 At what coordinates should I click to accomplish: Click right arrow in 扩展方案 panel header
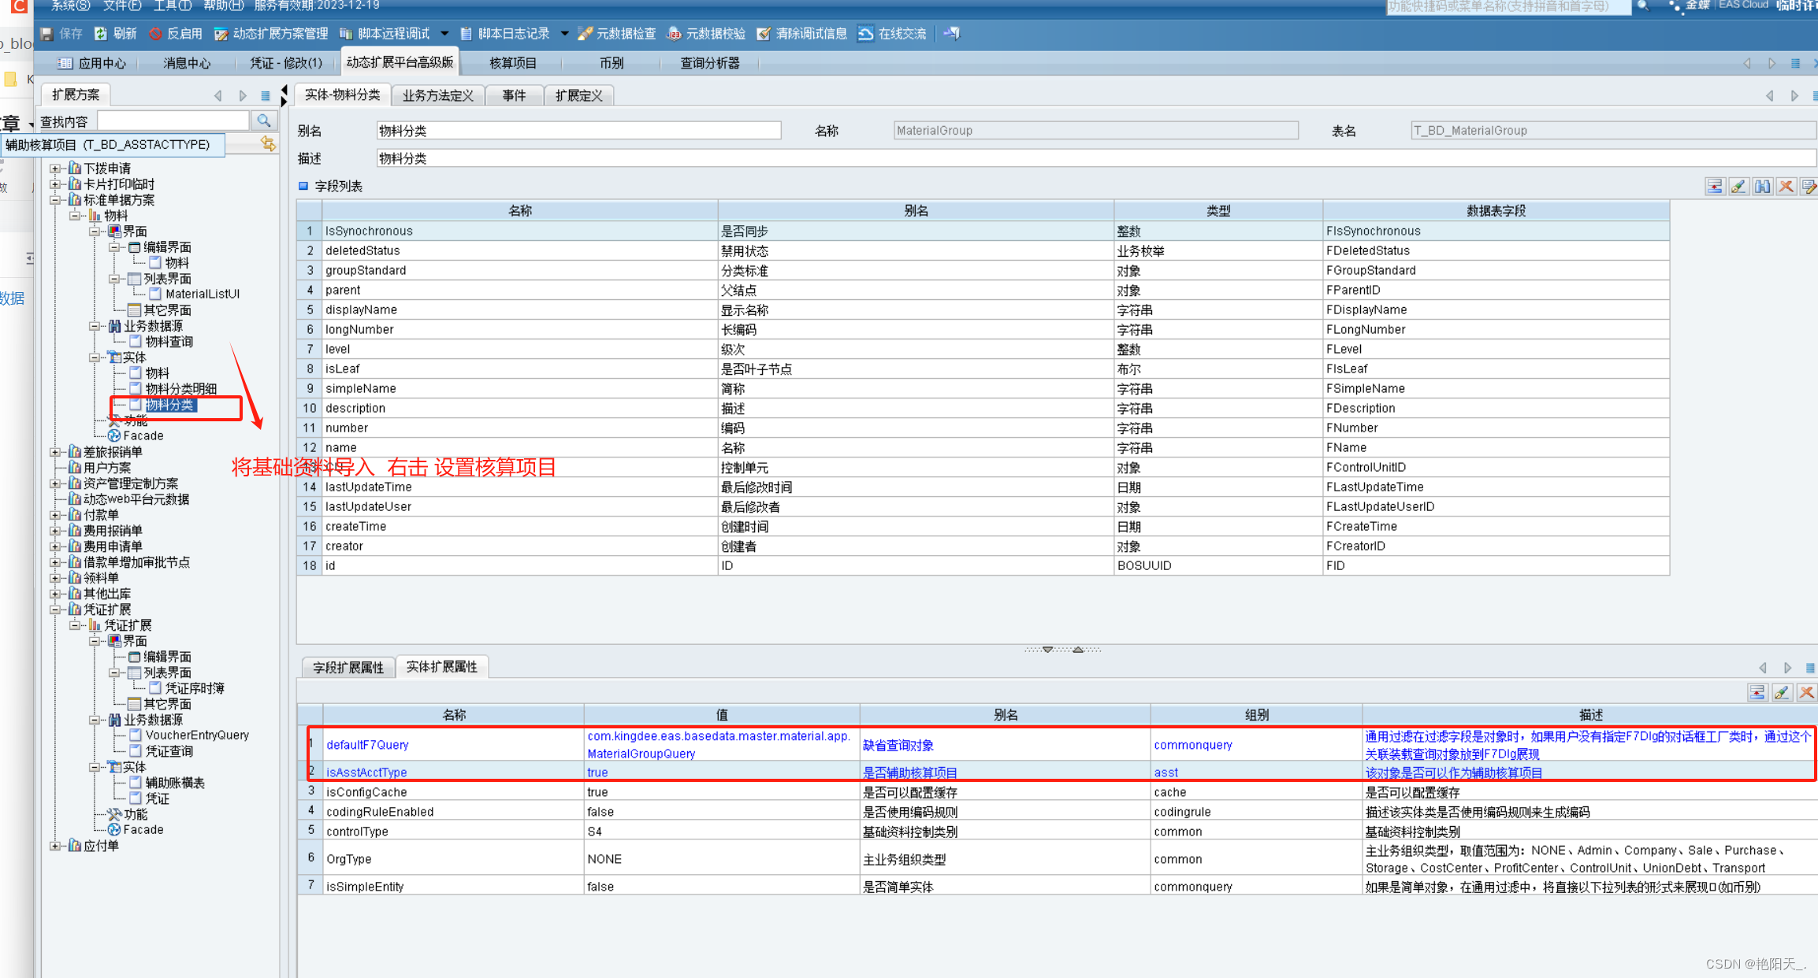tap(243, 96)
